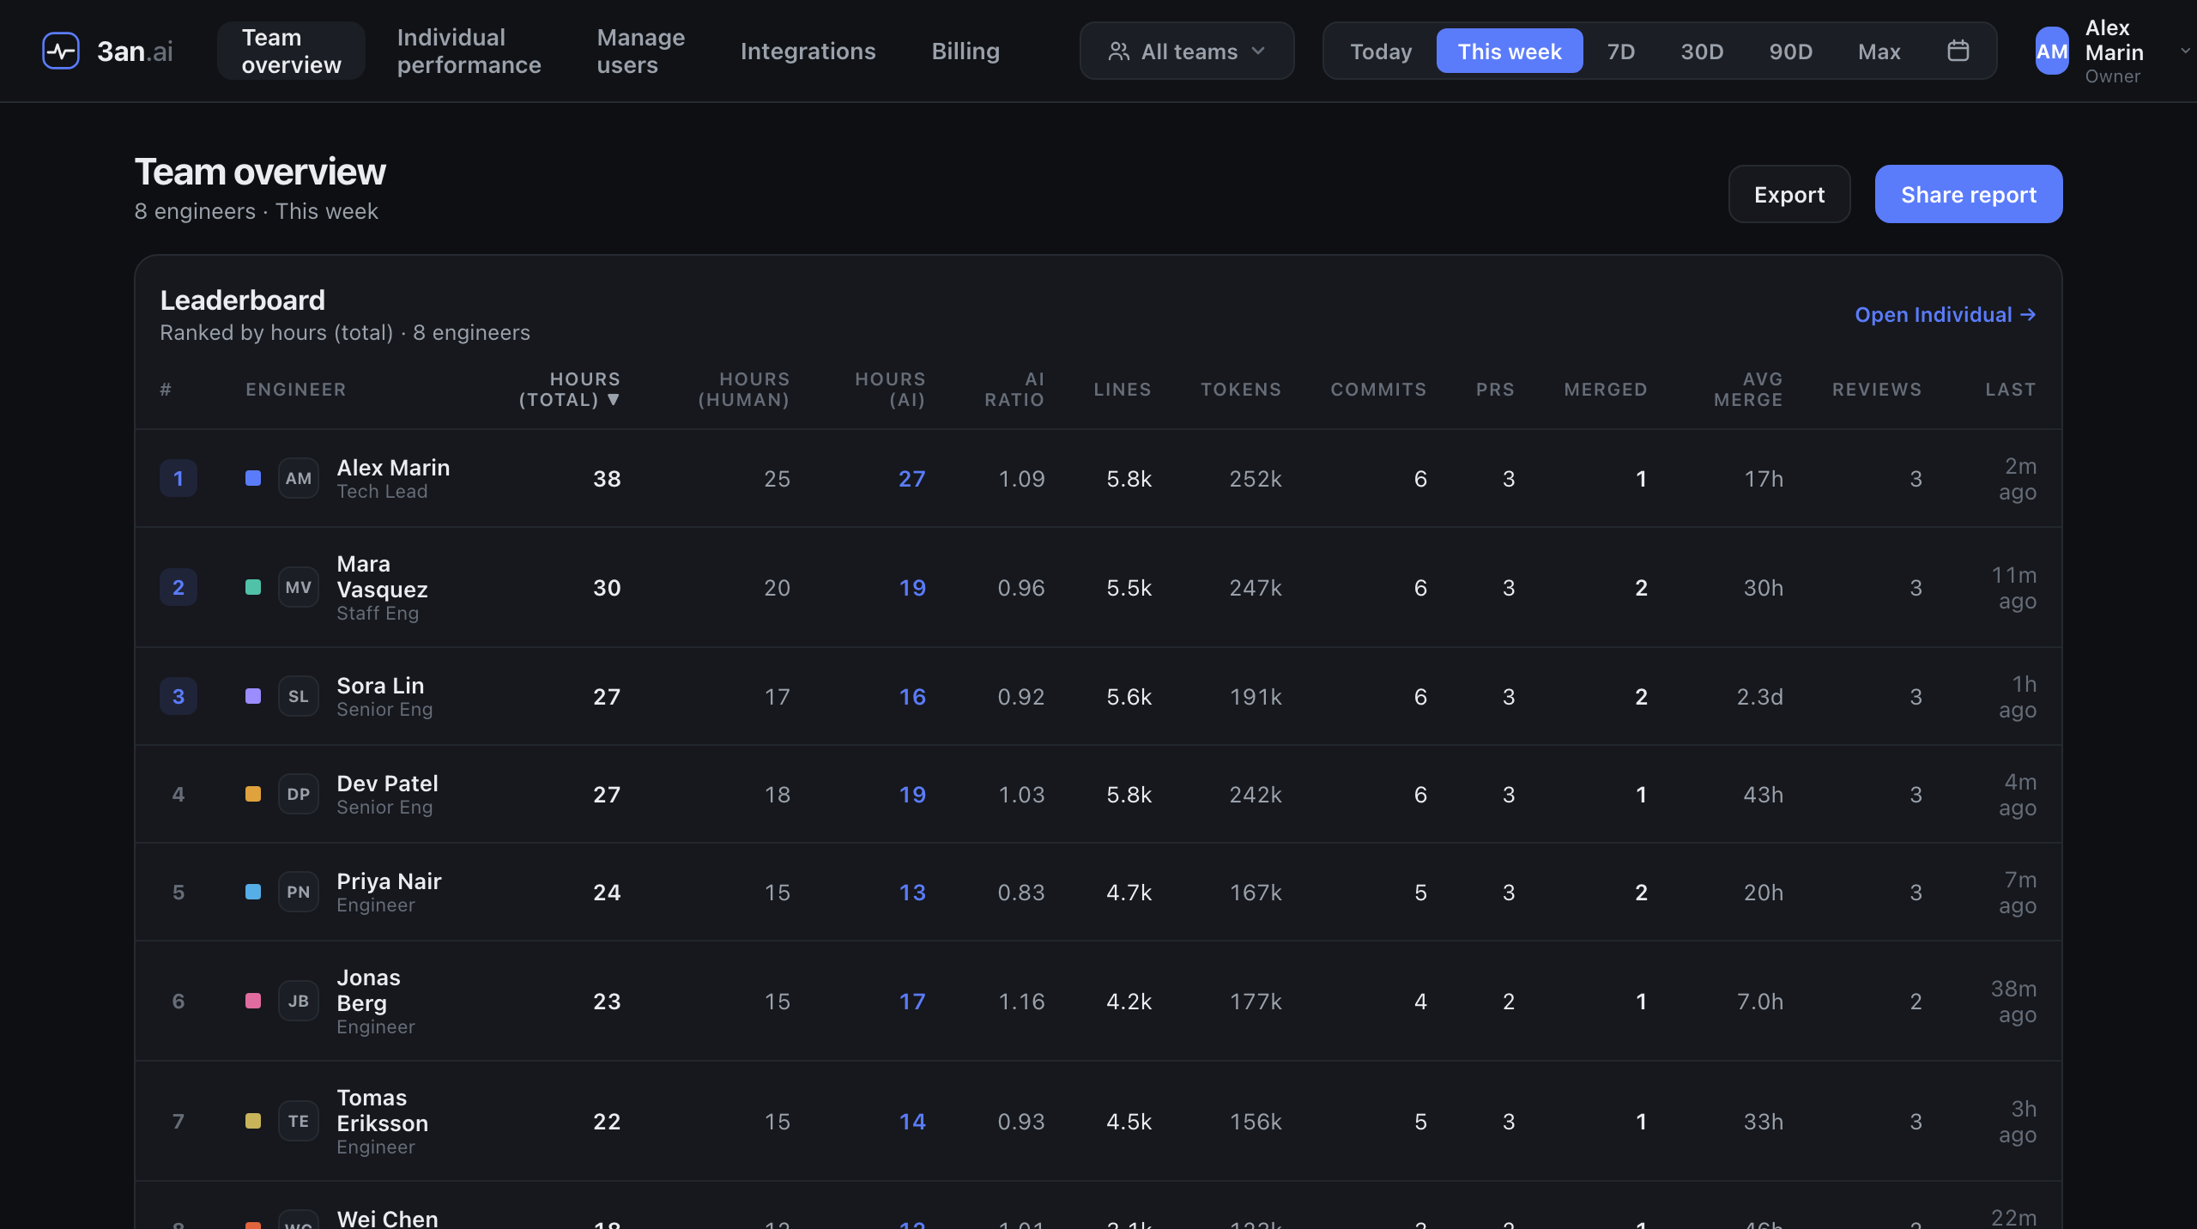Go to Manage users tab

(640, 51)
